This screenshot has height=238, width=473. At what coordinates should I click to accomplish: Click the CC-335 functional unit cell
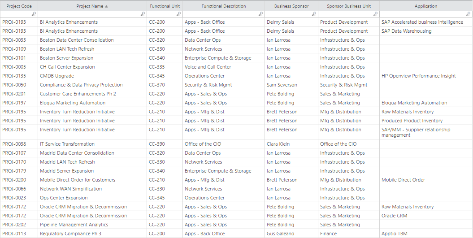tap(165, 67)
